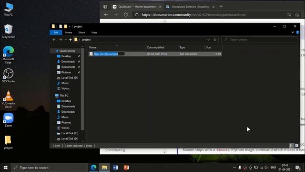The height and width of the screenshot is (172, 305).
Task: Open File Explorer taskbar icon
Action: (104, 168)
